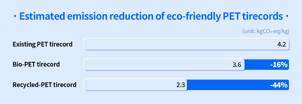Click the Bio-PET tirecord label
The image size is (302, 104).
point(36,64)
